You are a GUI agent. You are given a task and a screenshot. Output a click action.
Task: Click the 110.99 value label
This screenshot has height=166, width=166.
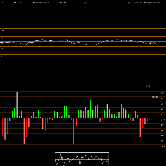[x=155, y=97]
